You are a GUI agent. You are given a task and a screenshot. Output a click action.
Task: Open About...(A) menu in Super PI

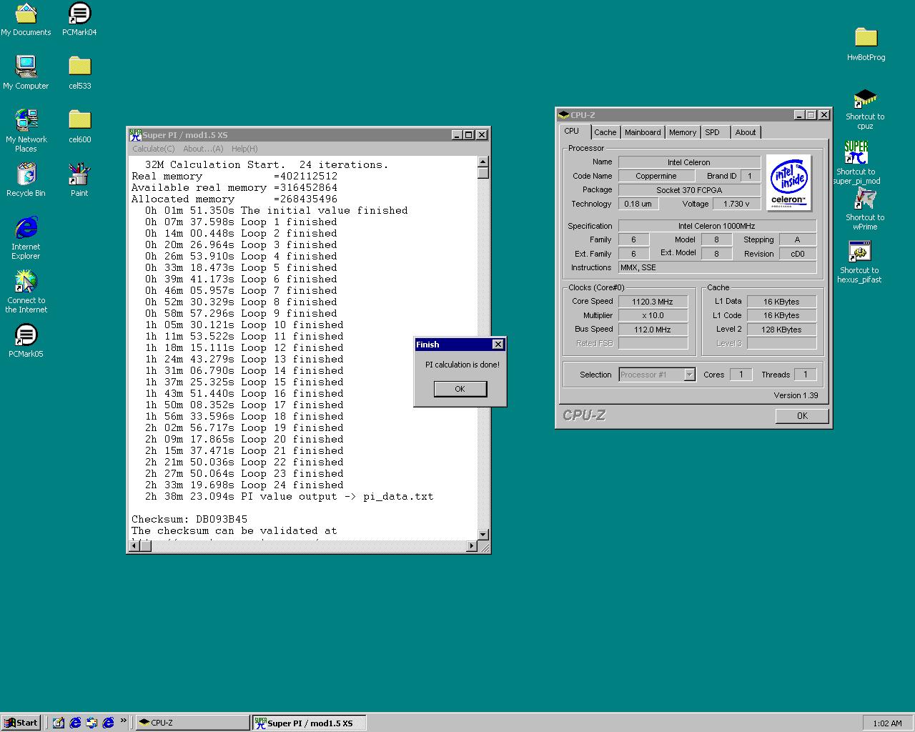tap(203, 149)
